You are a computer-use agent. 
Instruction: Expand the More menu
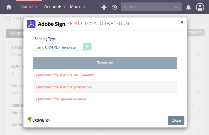coord(78,7)
